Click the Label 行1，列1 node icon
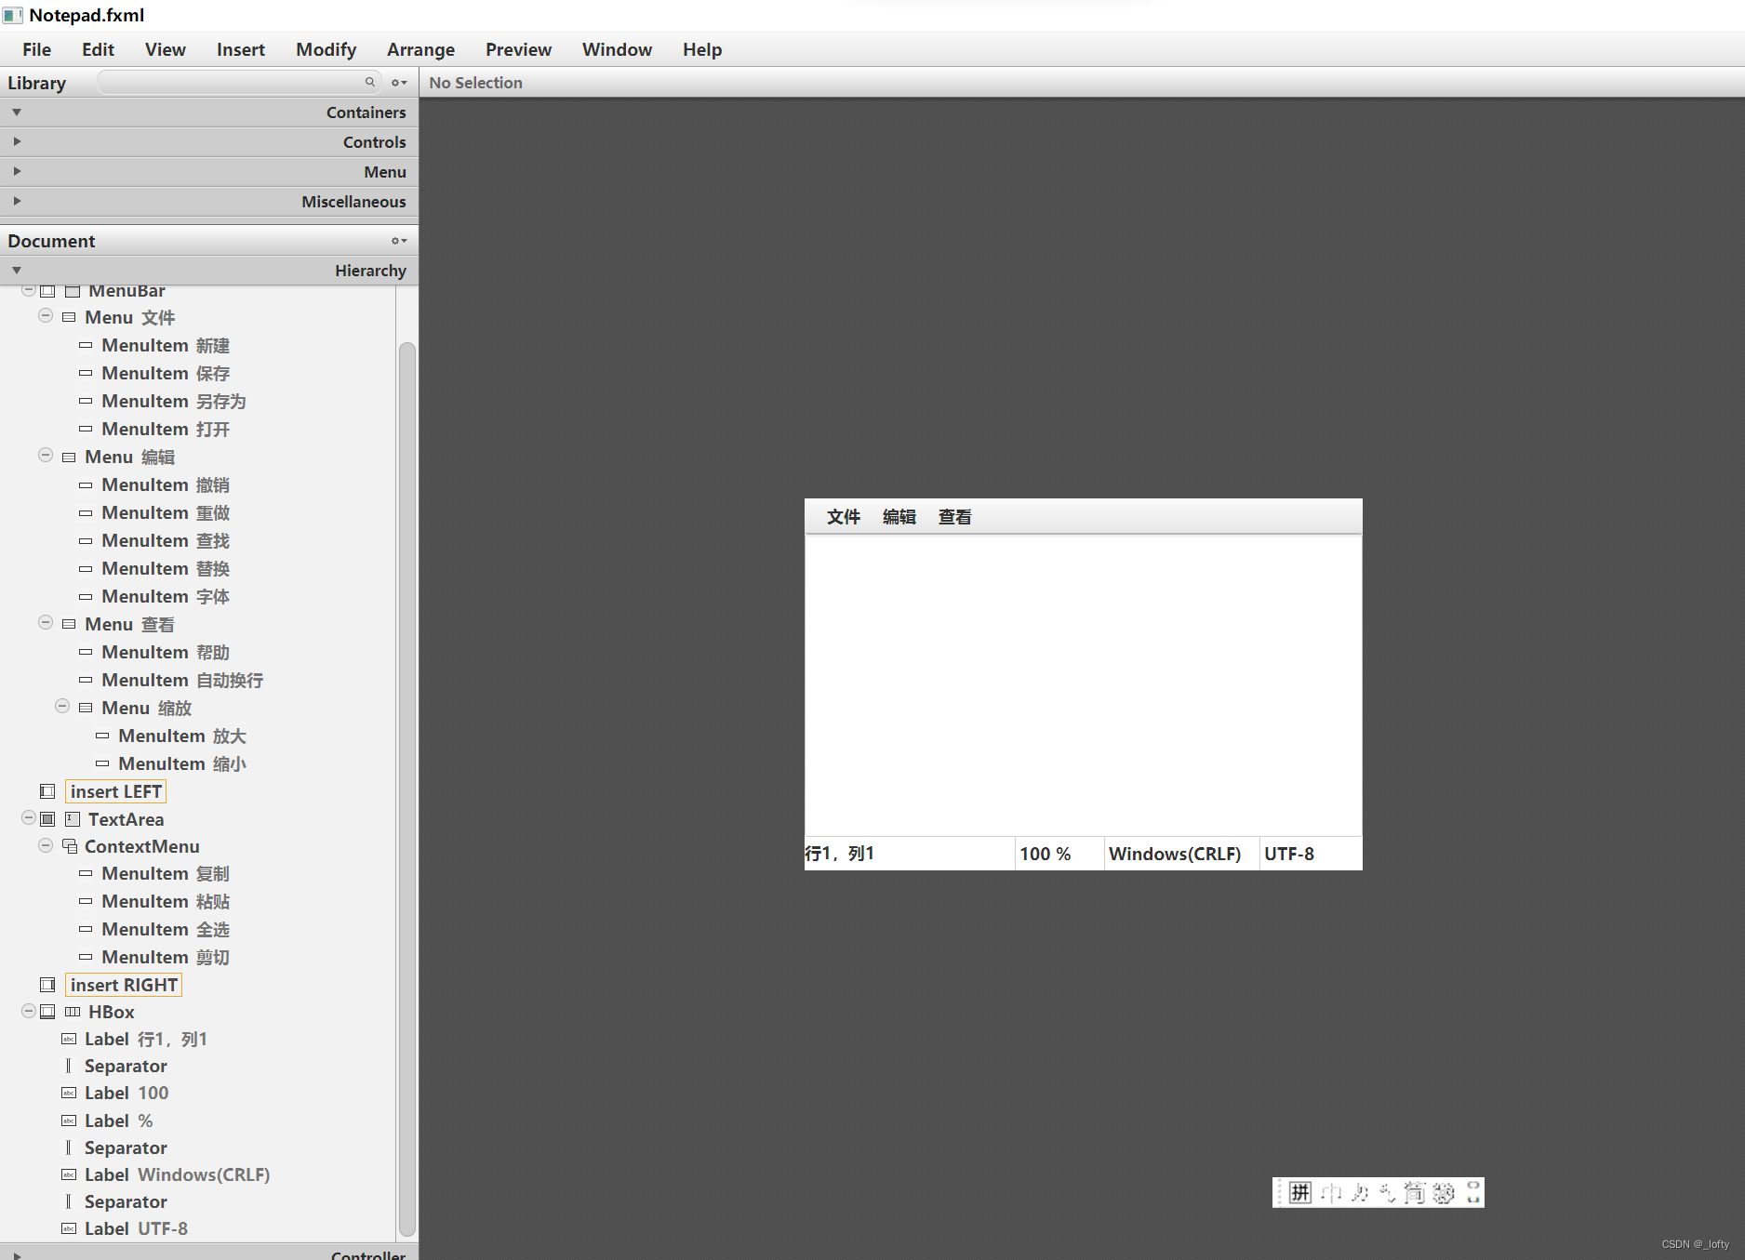 point(69,1039)
